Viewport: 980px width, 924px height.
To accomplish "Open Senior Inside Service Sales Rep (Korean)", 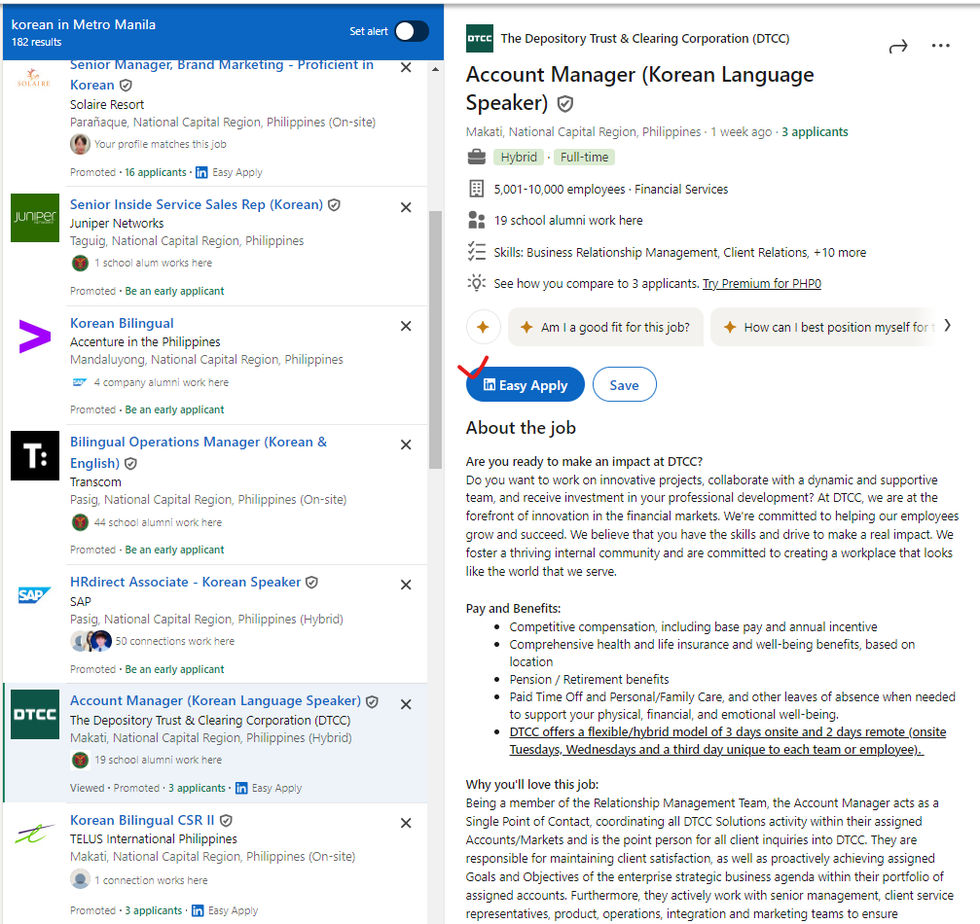I will [197, 204].
